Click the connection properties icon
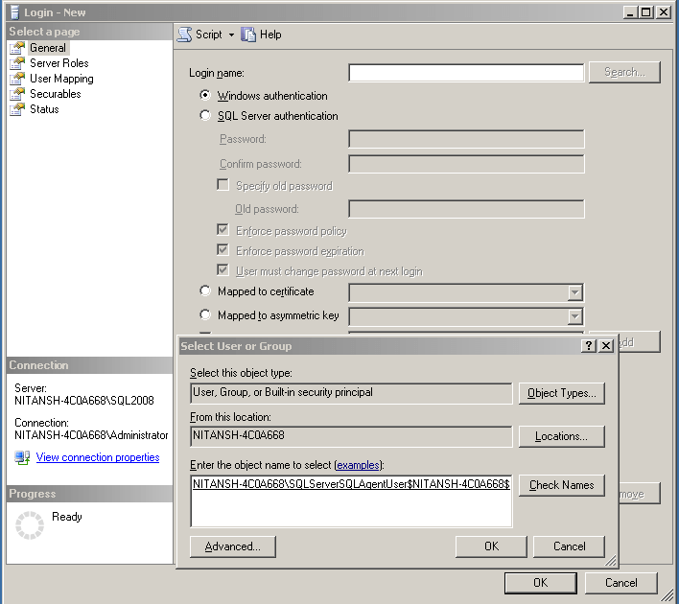679x604 pixels. coord(22,457)
